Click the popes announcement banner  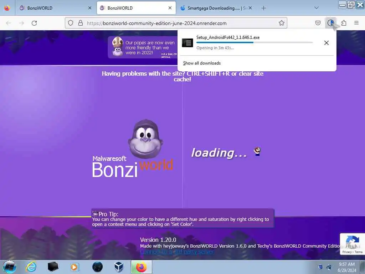[143, 47]
